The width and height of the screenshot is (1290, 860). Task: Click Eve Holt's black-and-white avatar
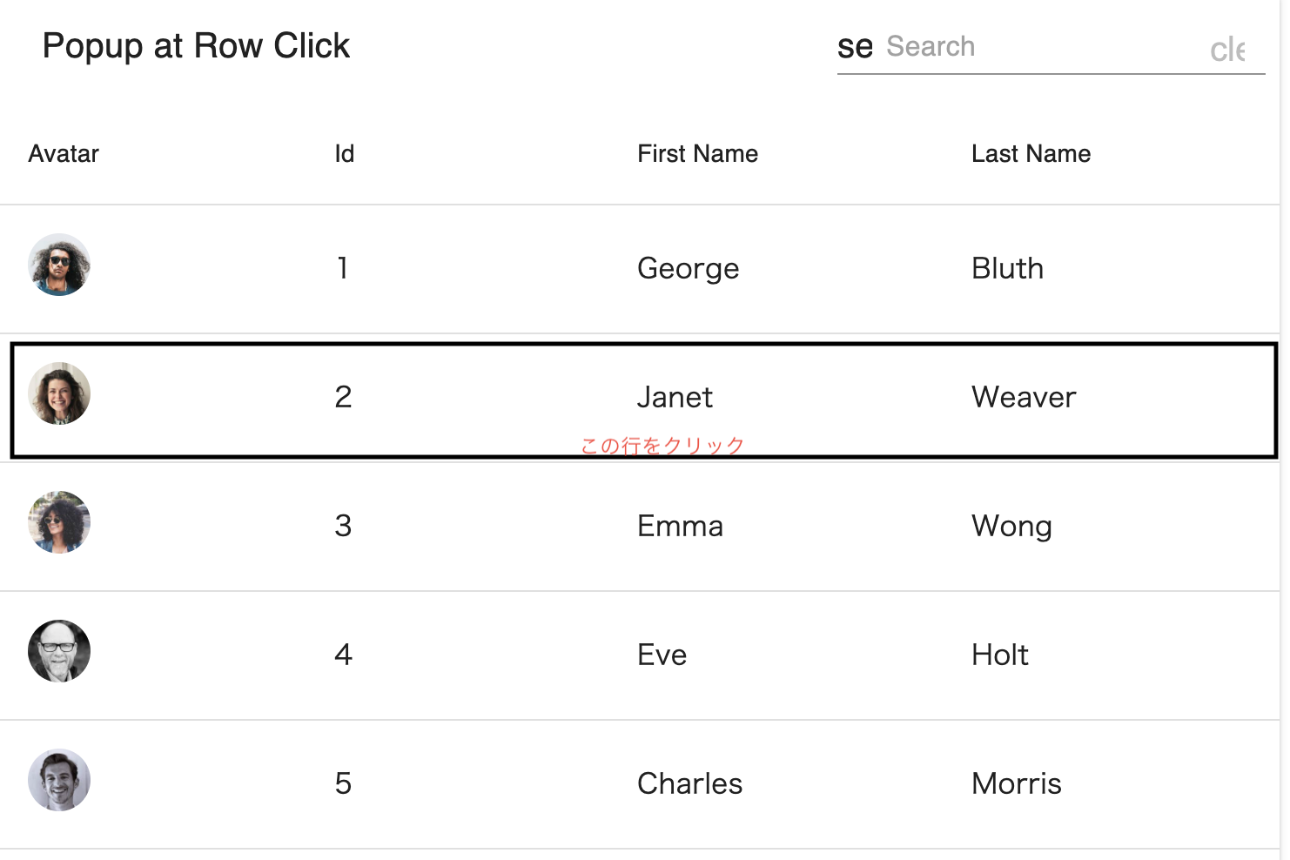[x=59, y=651]
